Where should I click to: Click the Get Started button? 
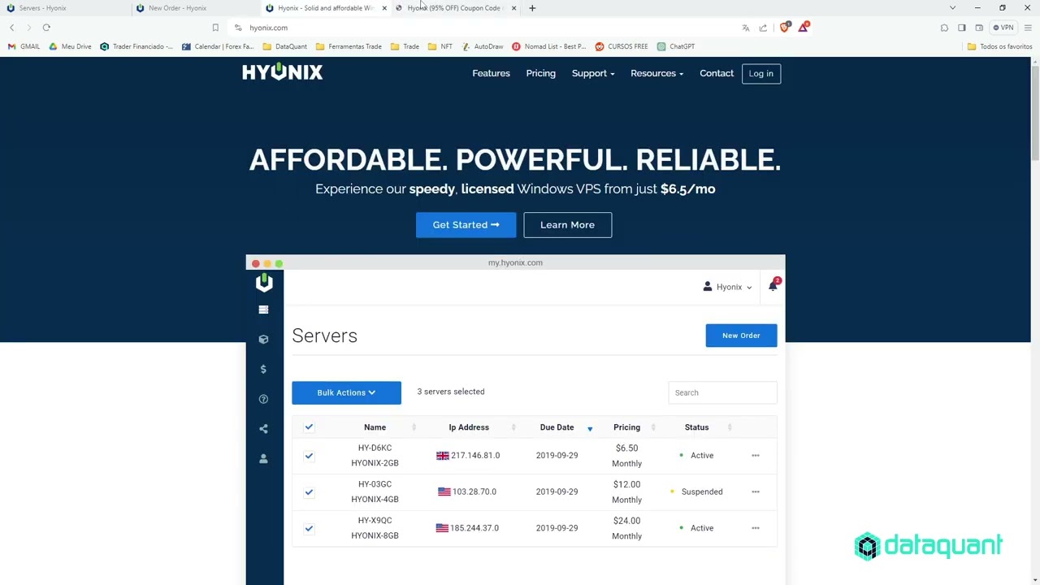[466, 225]
